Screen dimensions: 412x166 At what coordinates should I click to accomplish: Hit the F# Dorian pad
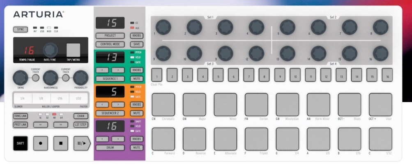point(256,105)
